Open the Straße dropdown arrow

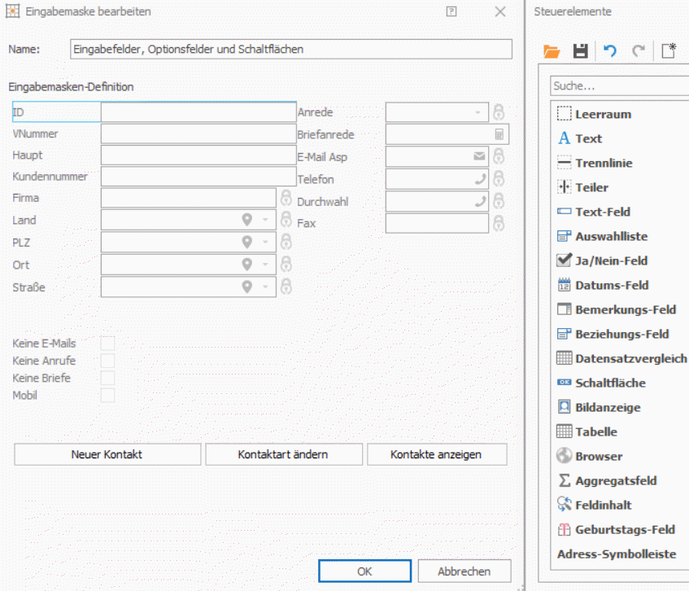[265, 287]
